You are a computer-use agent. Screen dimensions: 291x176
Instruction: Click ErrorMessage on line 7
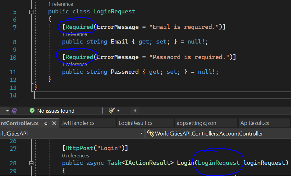pyautogui.click(x=118, y=27)
